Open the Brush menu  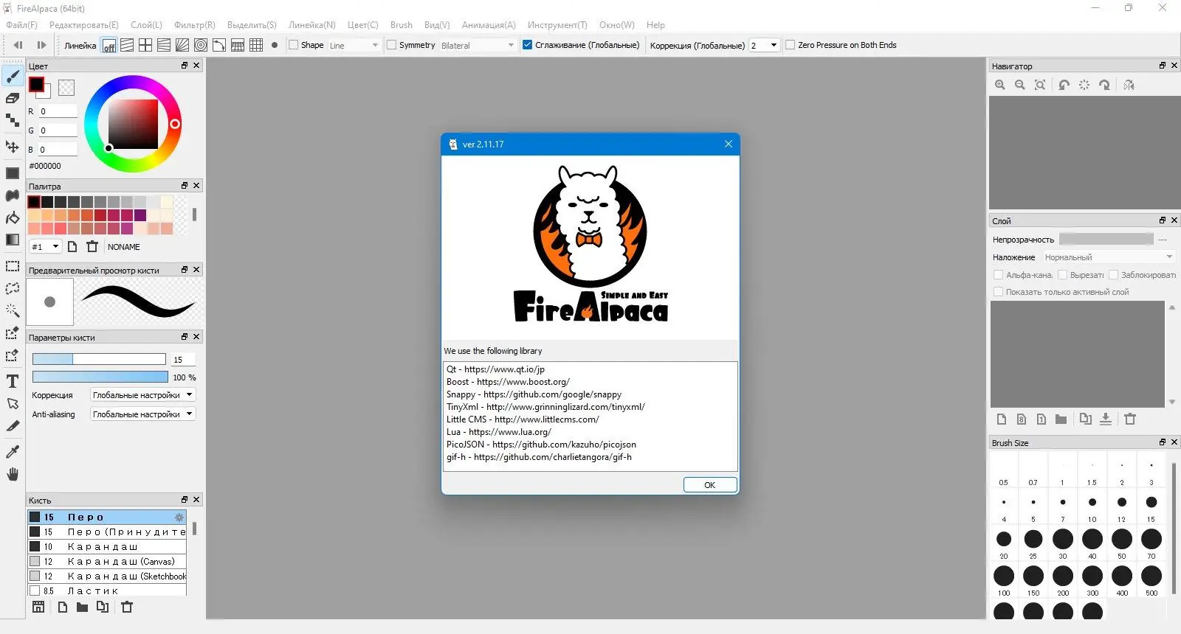tap(402, 25)
